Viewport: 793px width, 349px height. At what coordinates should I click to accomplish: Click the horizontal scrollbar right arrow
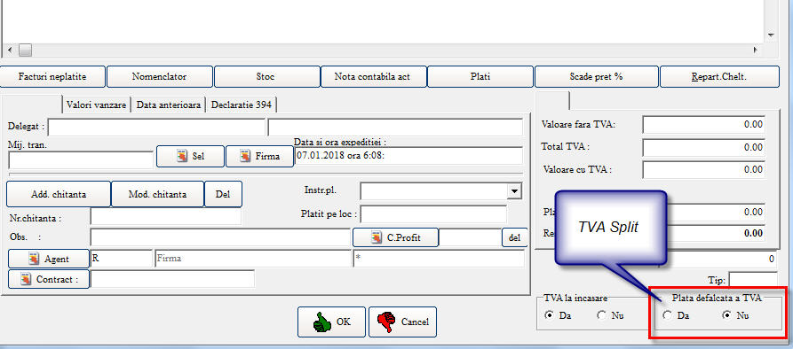pyautogui.click(x=756, y=50)
